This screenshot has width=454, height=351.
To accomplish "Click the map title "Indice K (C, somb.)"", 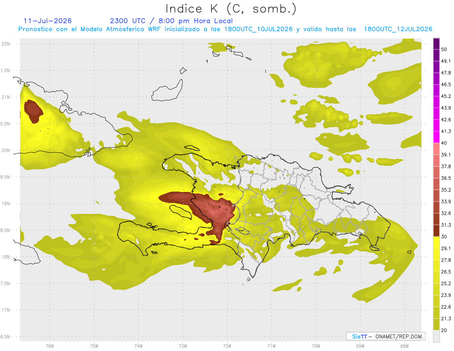I will click(231, 9).
